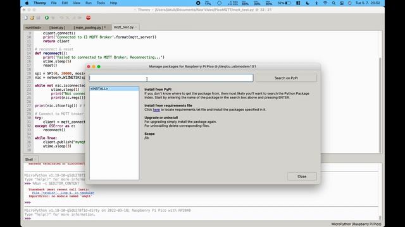The height and width of the screenshot is (227, 405).
Task: Click the date and time in menu bar
Action: (368, 3)
